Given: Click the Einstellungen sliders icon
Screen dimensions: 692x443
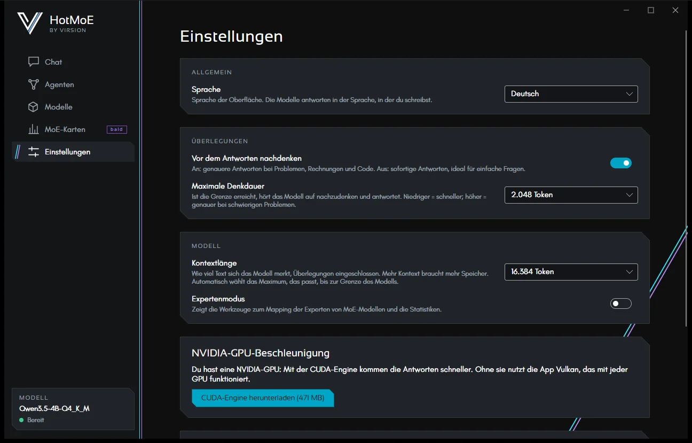Looking at the screenshot, I should point(34,152).
